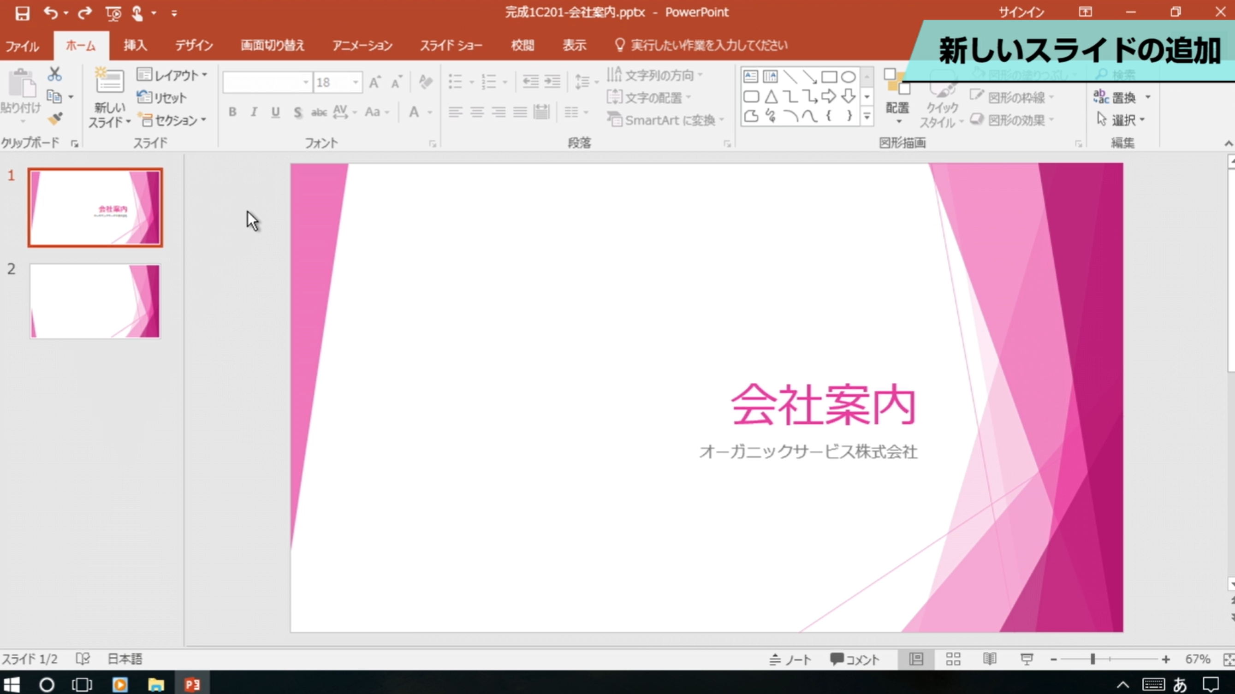The height and width of the screenshot is (694, 1235).
Task: Open the font size dropdown showing 18
Action: 356,83
